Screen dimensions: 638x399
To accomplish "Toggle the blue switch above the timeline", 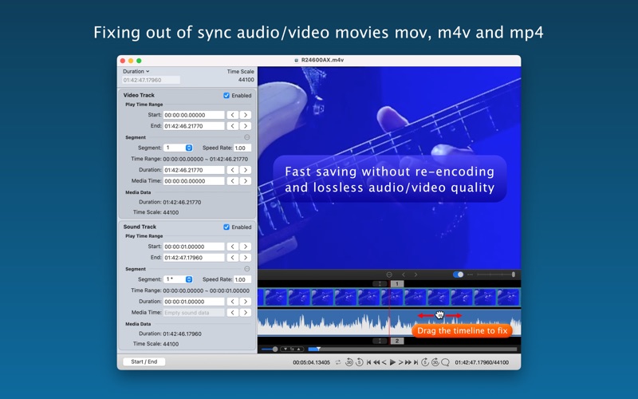I will pyautogui.click(x=458, y=275).
